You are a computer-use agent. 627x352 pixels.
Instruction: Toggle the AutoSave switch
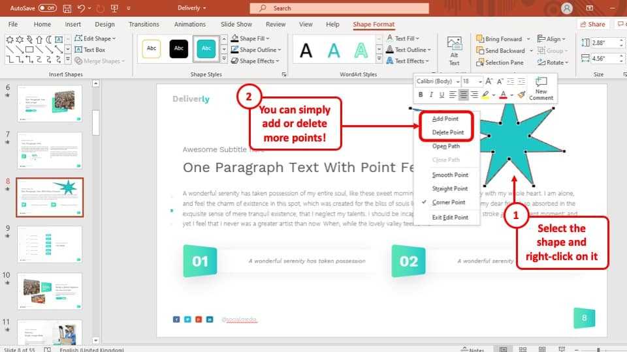click(x=47, y=8)
